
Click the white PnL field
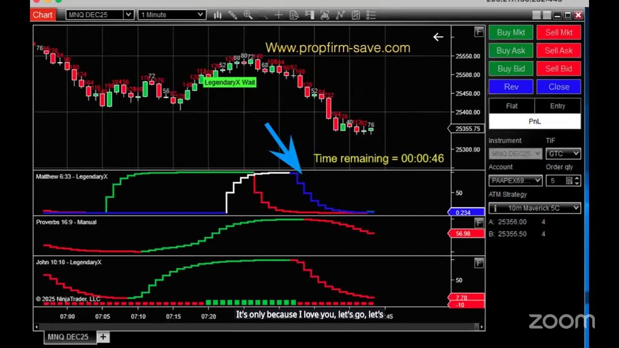[535, 121]
